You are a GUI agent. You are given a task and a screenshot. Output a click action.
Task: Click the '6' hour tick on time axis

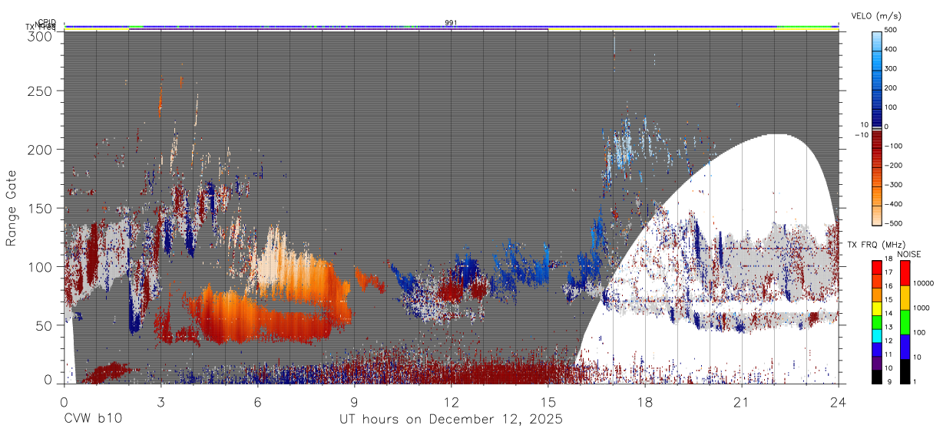click(x=257, y=400)
